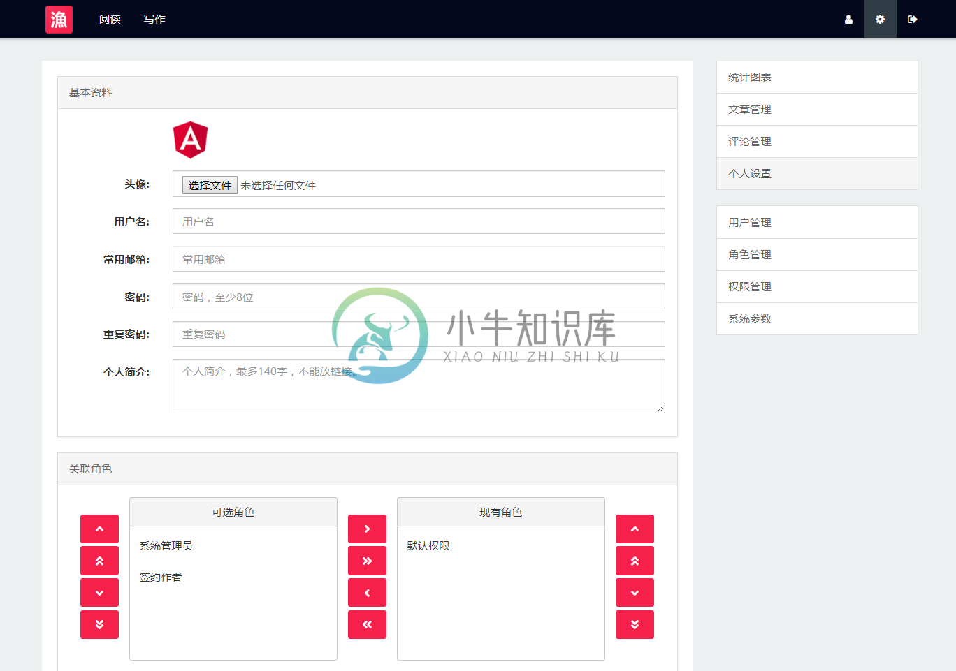Move to bottom in the 可选角色 list
The width and height of the screenshot is (956, 671).
pos(99,624)
